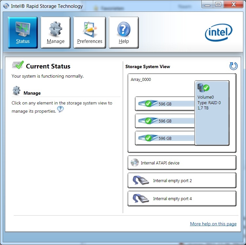The image size is (246, 245).
Task: Click the SATA cable icon for port 2
Action: [141, 180]
